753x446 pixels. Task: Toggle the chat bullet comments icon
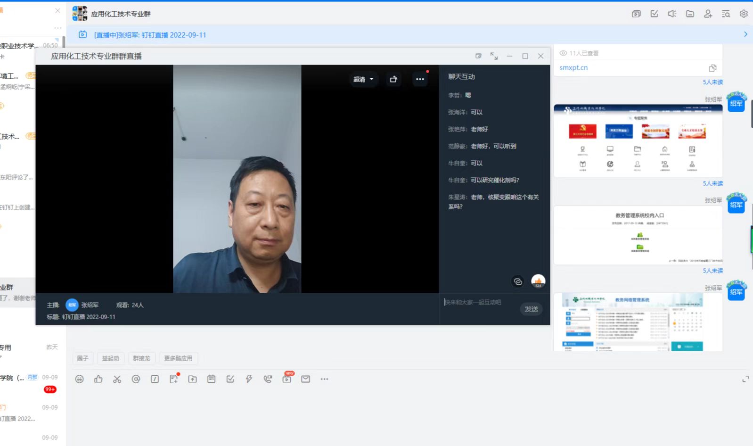click(518, 281)
